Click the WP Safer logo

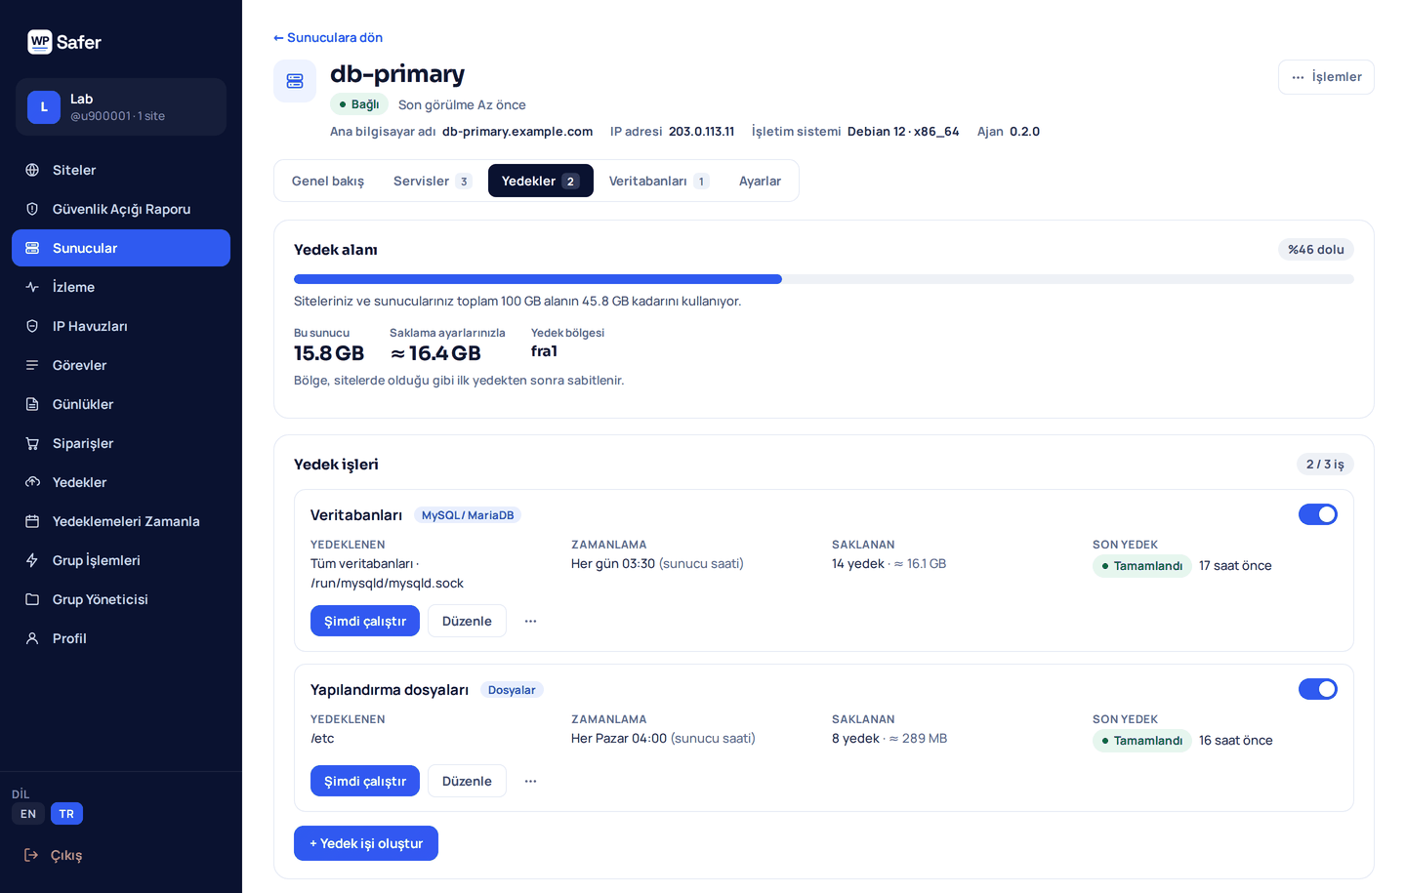64,42
